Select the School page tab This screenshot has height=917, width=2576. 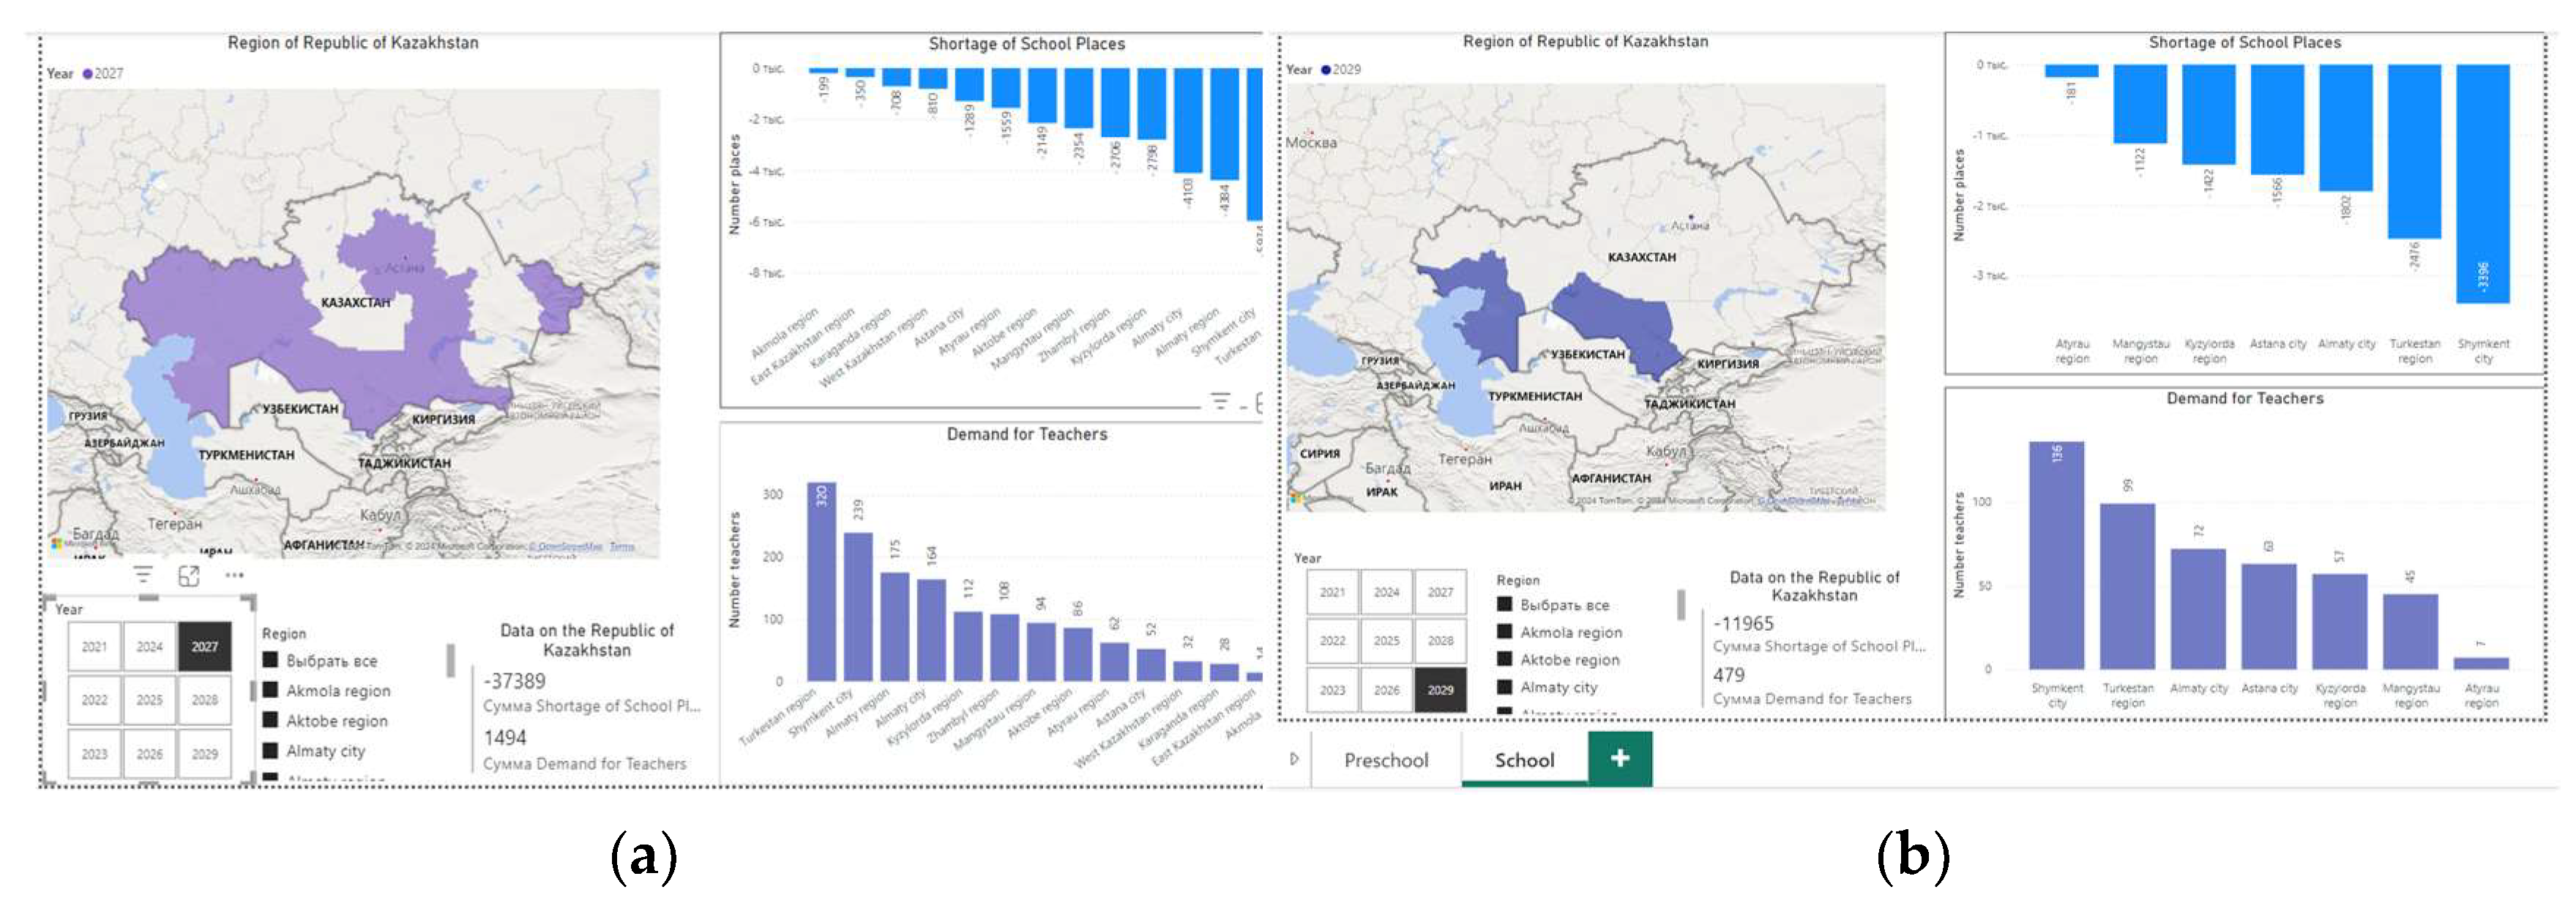point(1524,760)
